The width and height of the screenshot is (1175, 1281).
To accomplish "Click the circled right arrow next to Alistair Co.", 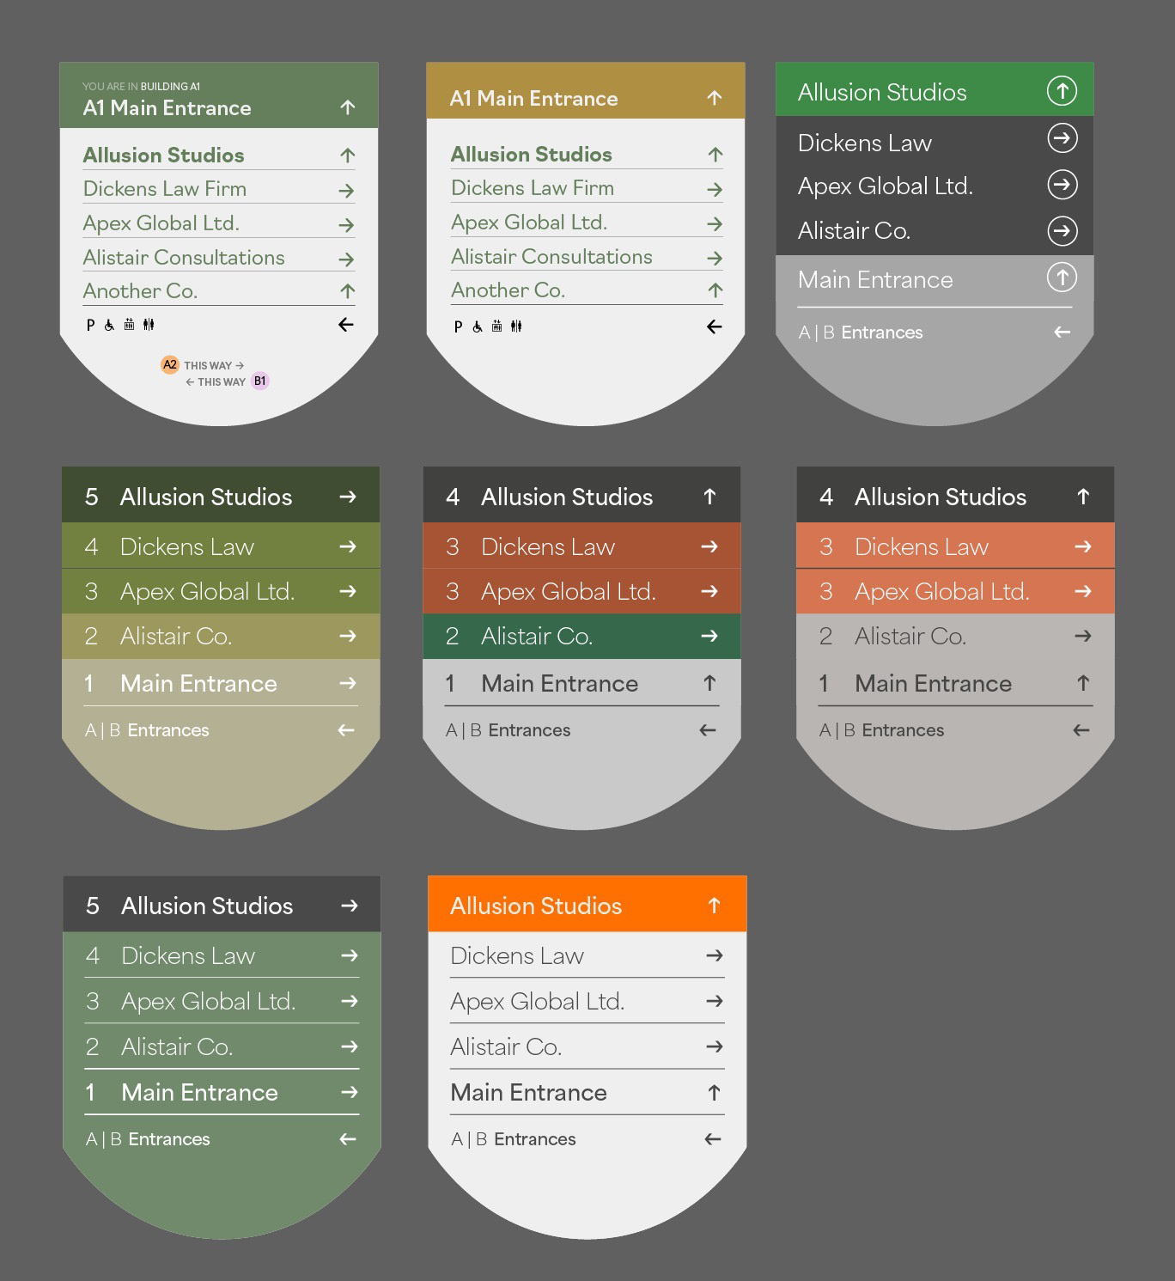I will 1062,230.
